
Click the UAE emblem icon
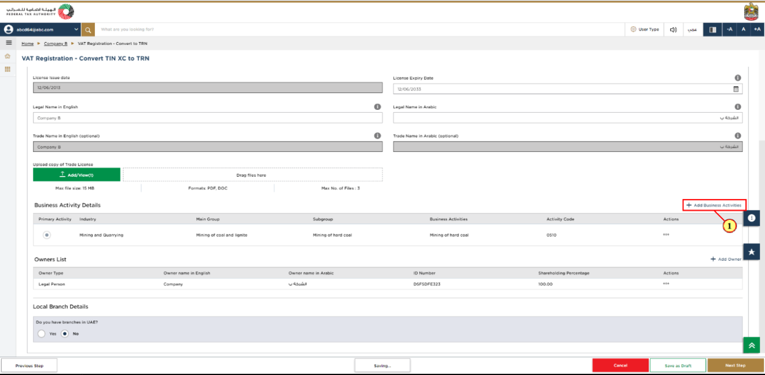(x=751, y=11)
